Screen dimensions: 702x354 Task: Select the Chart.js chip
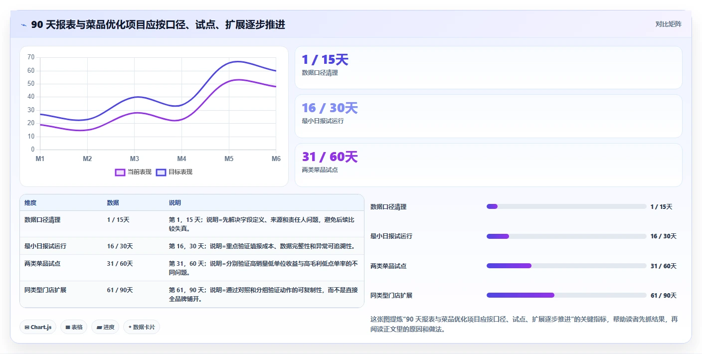(38, 327)
